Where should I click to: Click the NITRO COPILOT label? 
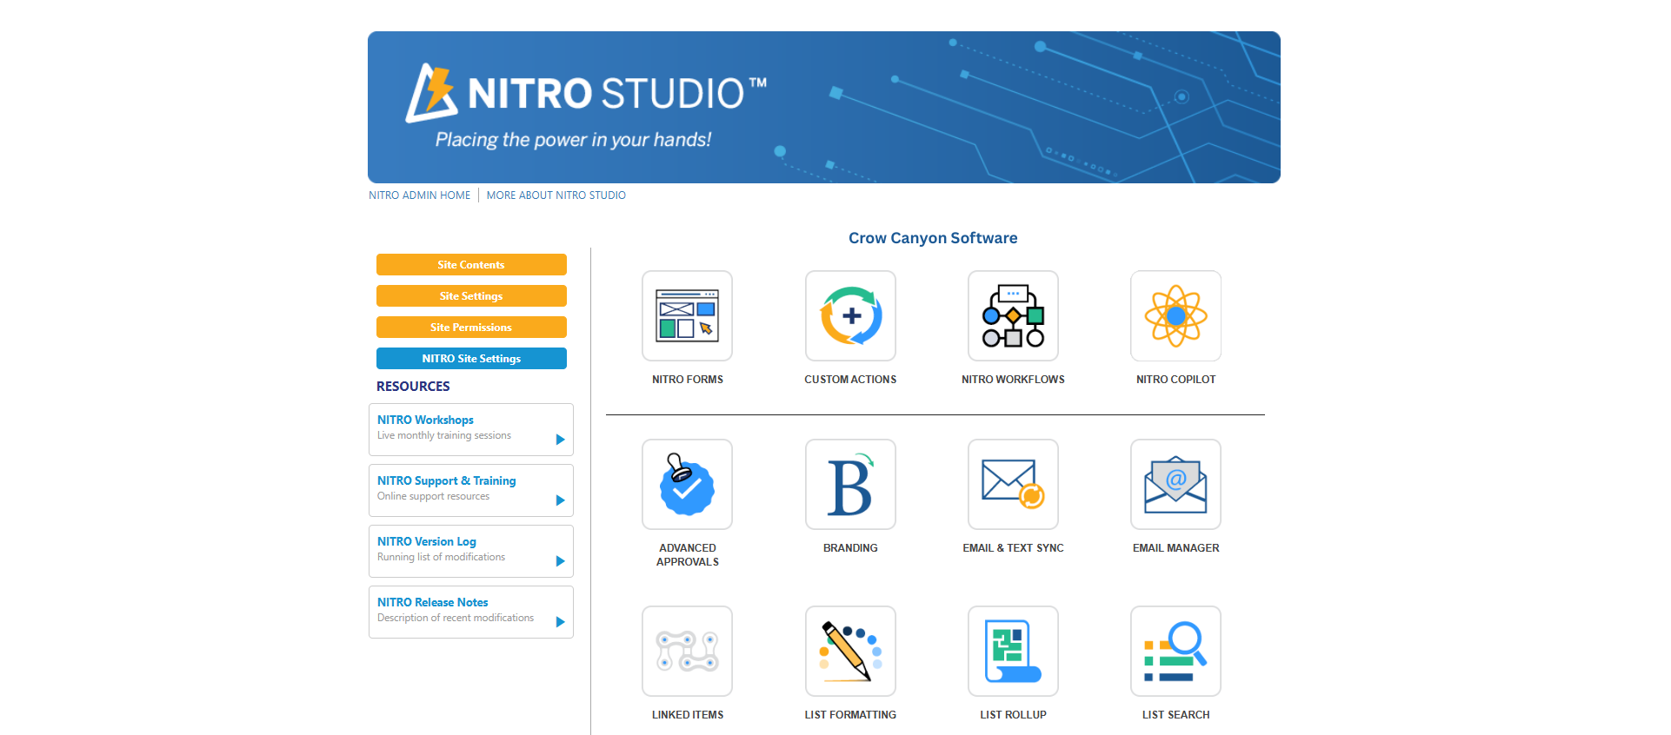pos(1175,380)
